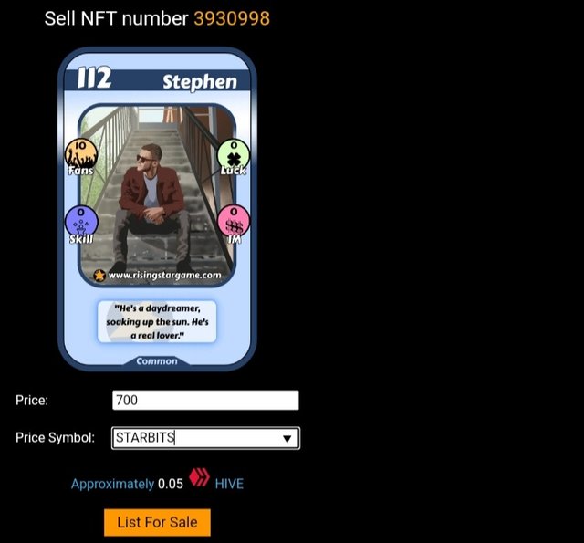Click the Luck clover icon

pos(234,156)
